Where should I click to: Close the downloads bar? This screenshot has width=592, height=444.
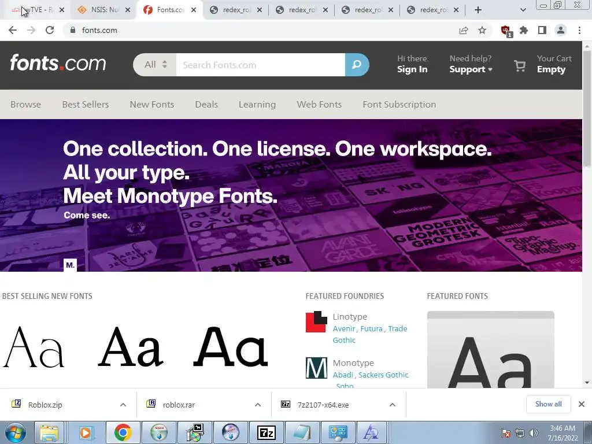(582, 404)
